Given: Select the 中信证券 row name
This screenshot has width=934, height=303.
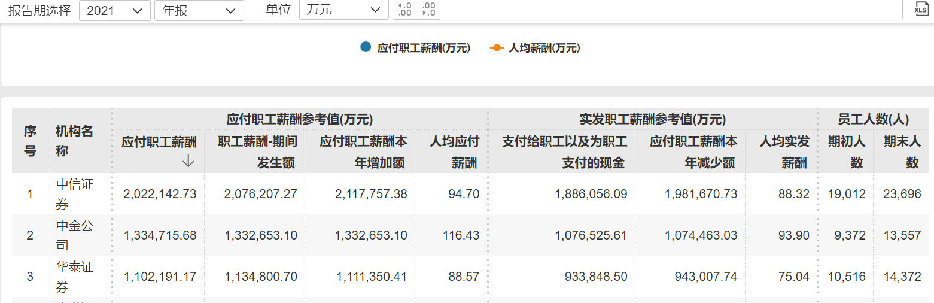Looking at the screenshot, I should pos(75,194).
